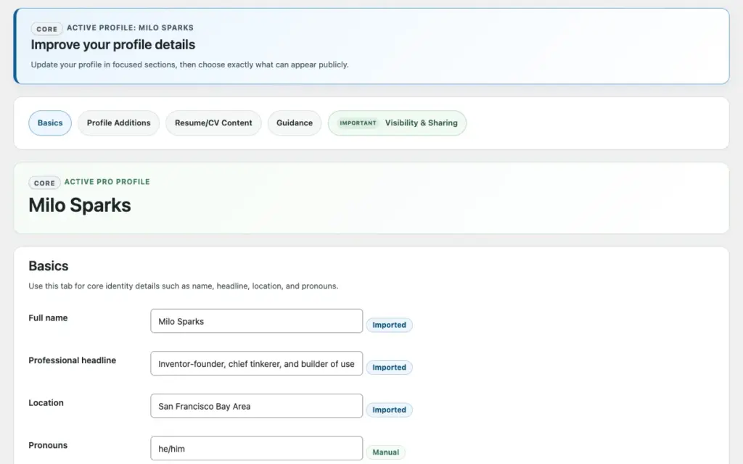Click the "Professional headline" field label
The height and width of the screenshot is (464, 743).
coord(72,360)
